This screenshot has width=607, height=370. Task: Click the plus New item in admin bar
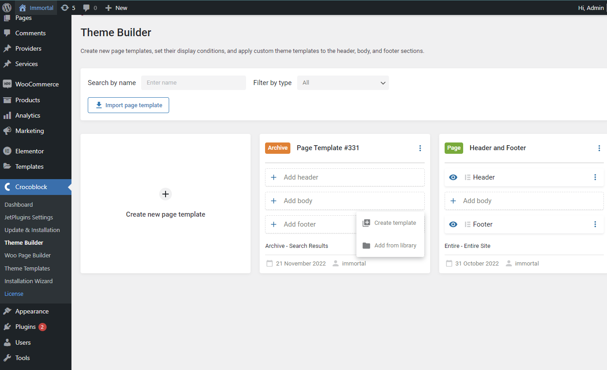pos(116,8)
